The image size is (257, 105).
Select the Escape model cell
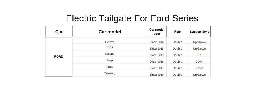110,54
